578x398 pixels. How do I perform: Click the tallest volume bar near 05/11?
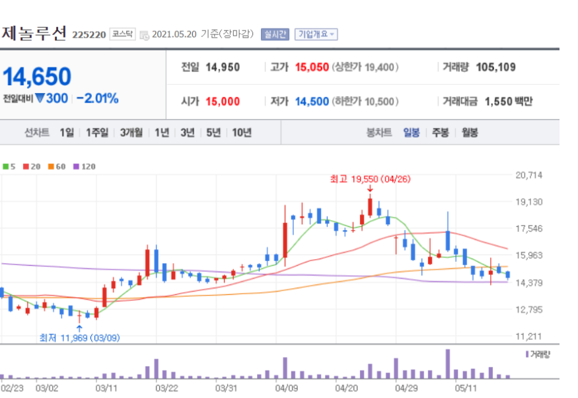pos(448,364)
